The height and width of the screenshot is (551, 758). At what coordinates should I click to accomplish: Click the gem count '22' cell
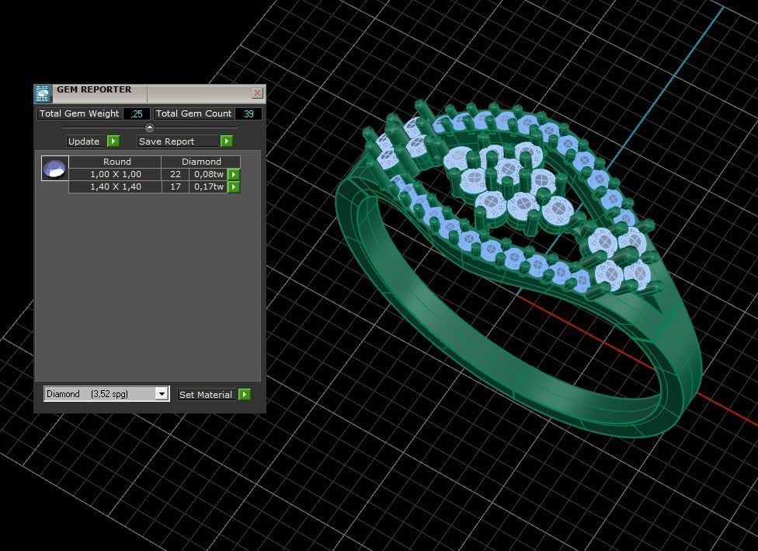click(176, 174)
